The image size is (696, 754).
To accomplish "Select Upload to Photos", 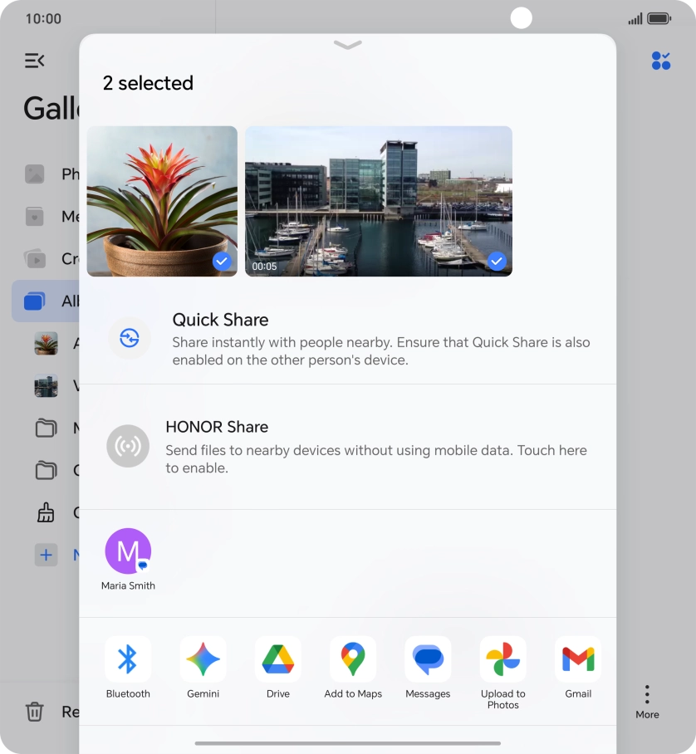I will (502, 660).
